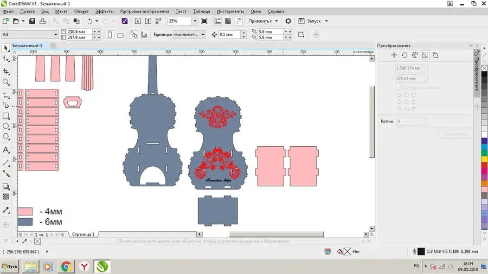
Task: Click the Print icon
Action: coord(42,21)
